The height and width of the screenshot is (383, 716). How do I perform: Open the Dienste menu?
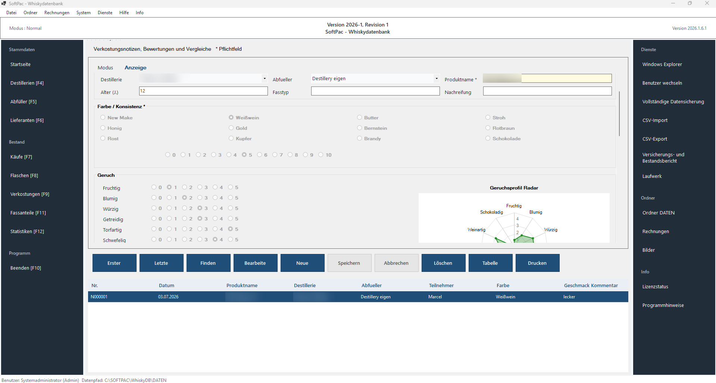coord(105,13)
